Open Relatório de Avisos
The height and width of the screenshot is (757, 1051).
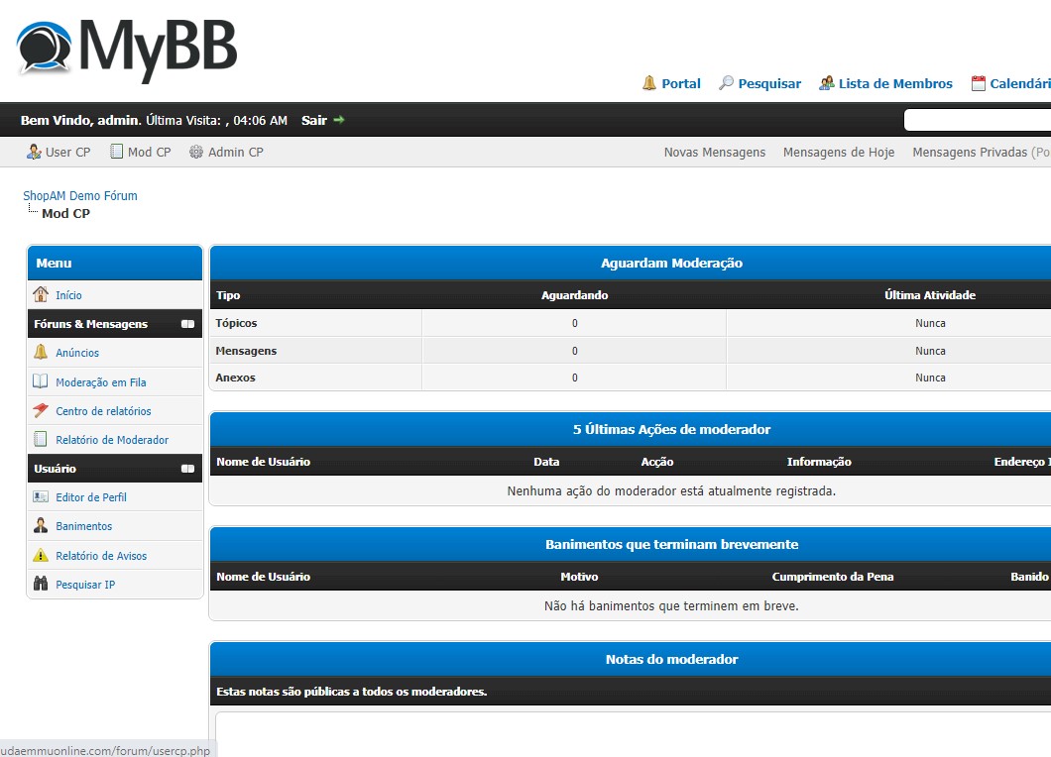(101, 556)
